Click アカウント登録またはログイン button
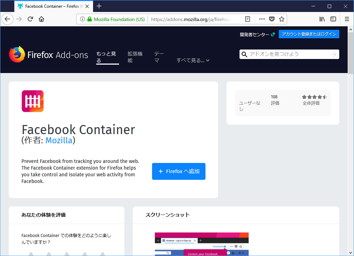This screenshot has width=354, height=256. [x=309, y=34]
